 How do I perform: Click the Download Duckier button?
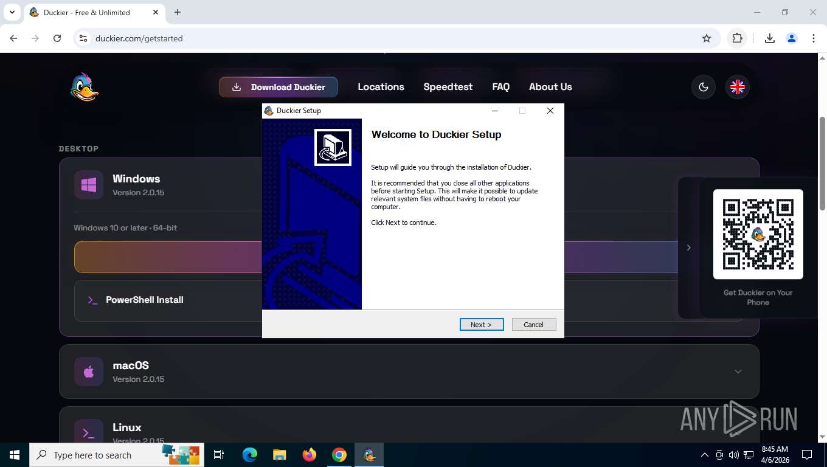click(279, 87)
